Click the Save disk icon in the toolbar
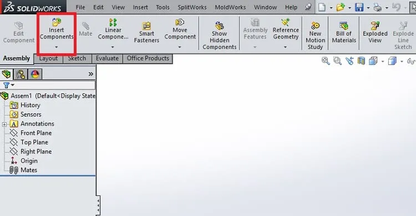Image resolution: width=416 pixels, height=216 pixels. (359, 7)
